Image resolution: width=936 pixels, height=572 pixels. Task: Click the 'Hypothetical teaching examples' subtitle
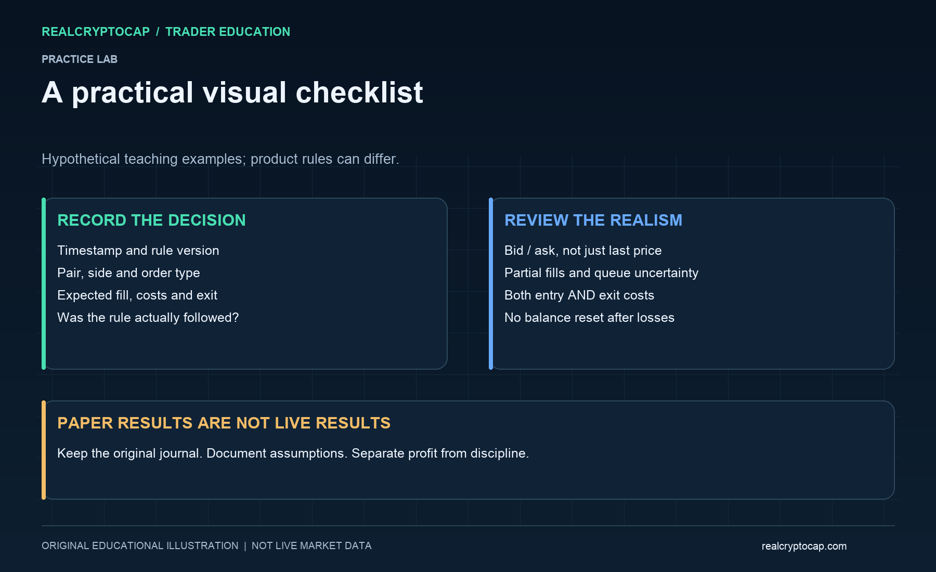click(x=220, y=159)
